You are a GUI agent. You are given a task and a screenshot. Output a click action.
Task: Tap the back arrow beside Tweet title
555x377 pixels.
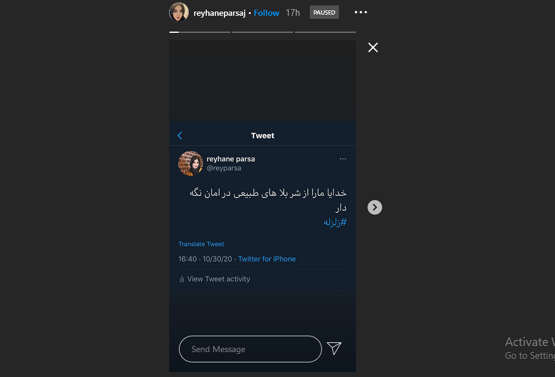point(180,136)
